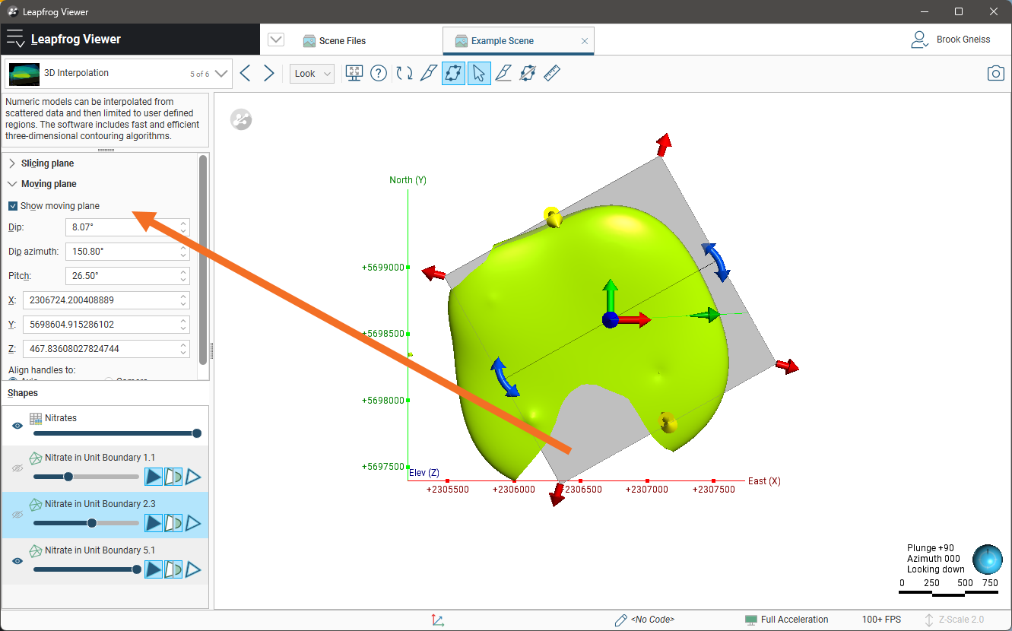Toggle outline triangle button for Boundary 5.1
1012x631 pixels.
click(193, 569)
